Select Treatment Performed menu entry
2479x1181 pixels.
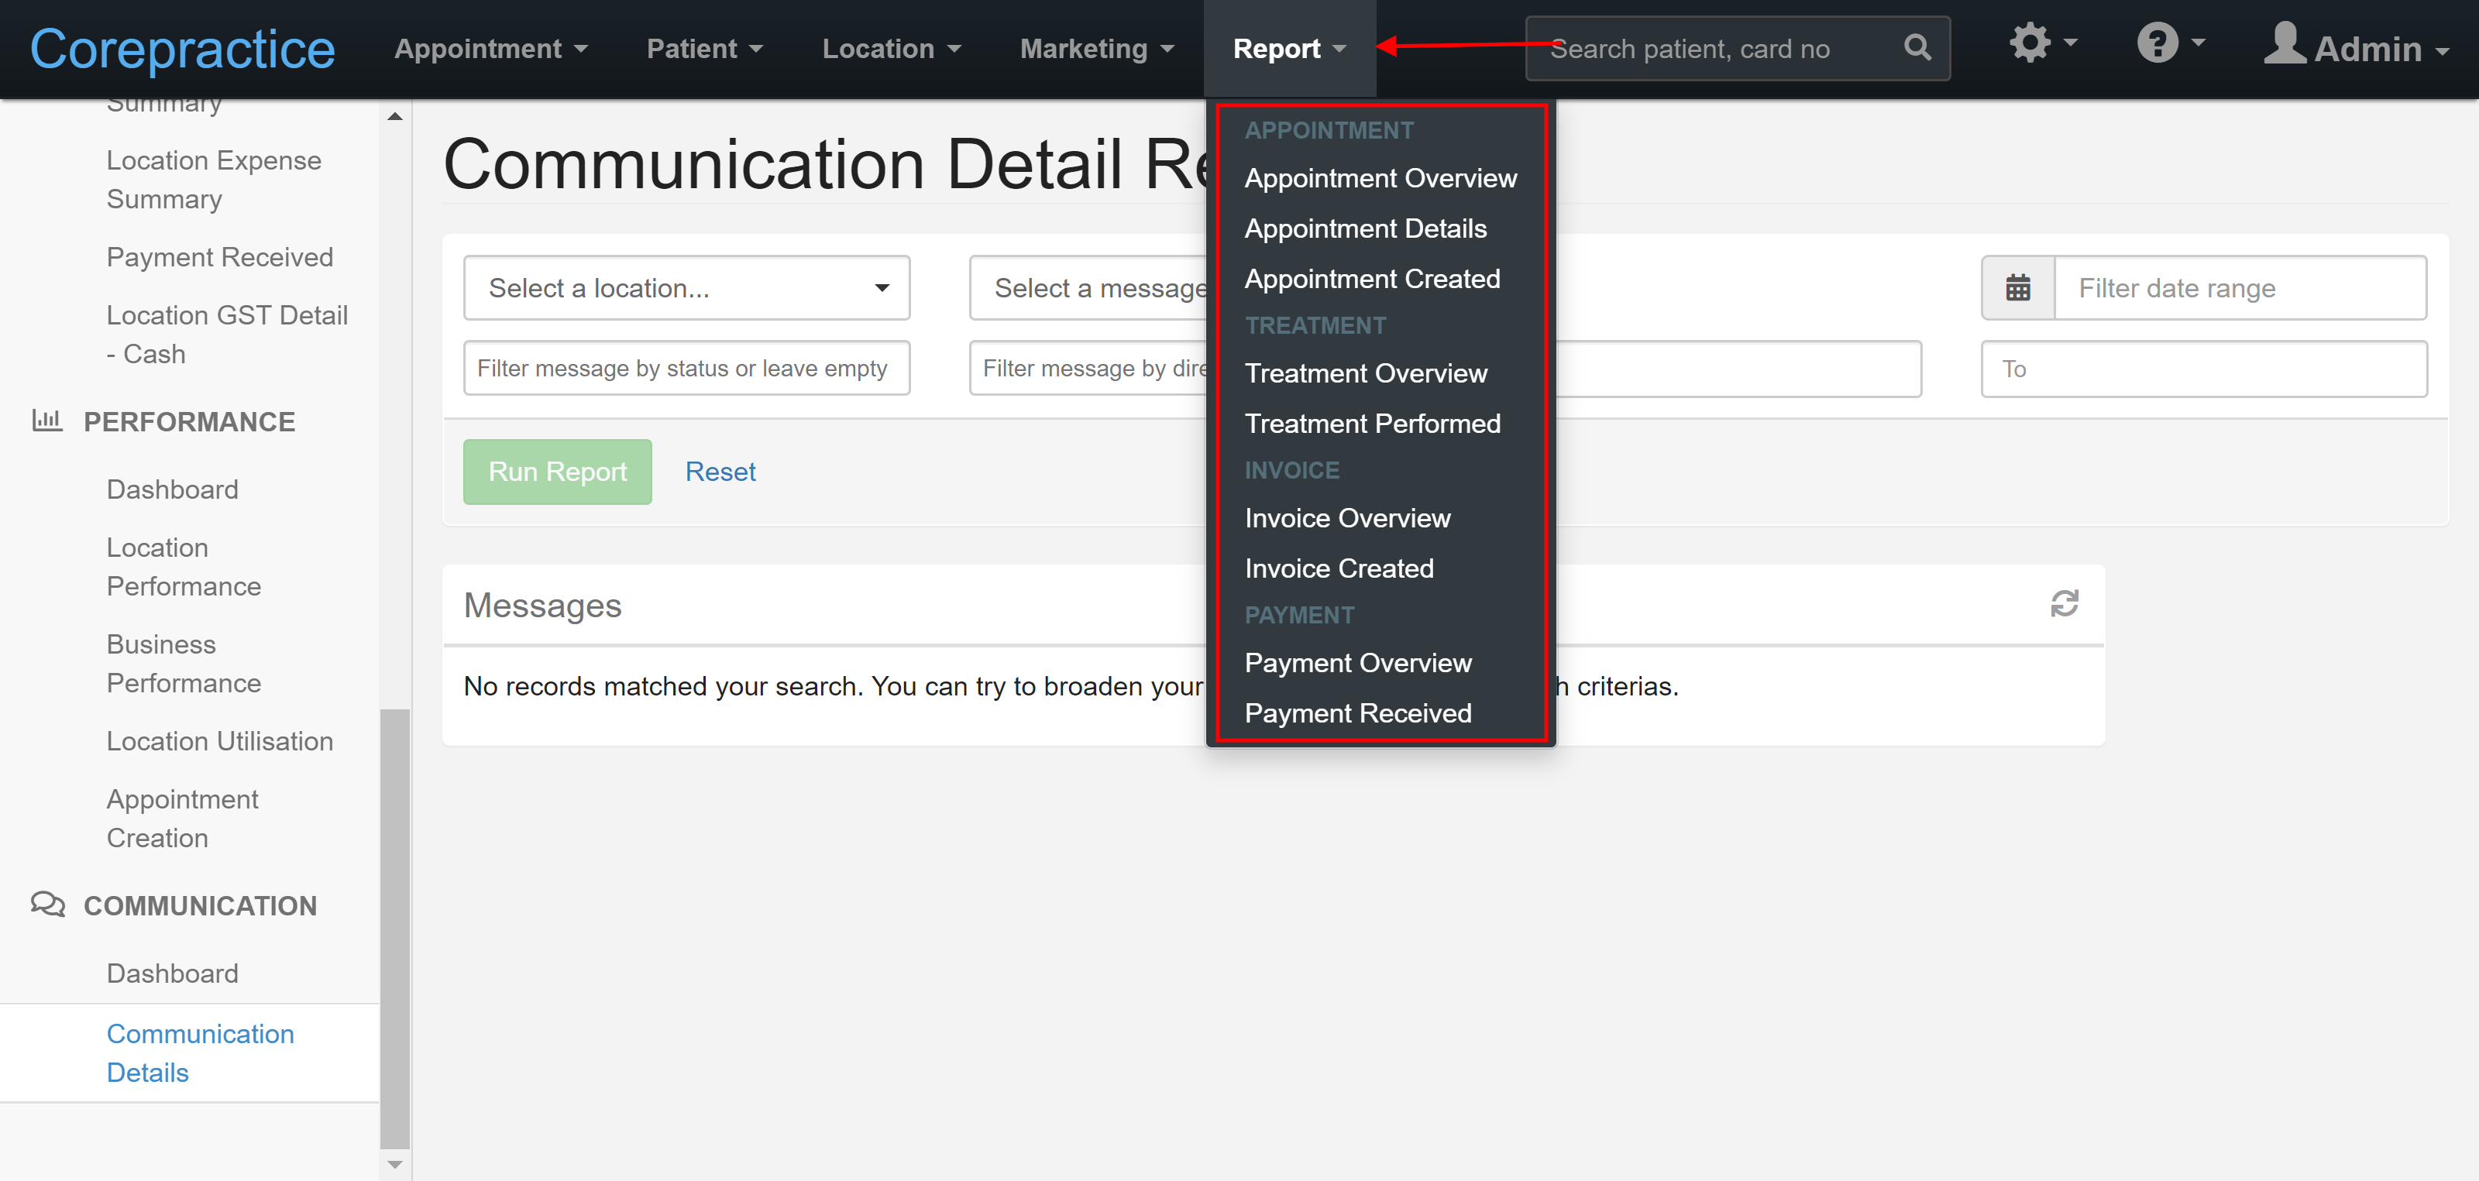tap(1372, 423)
